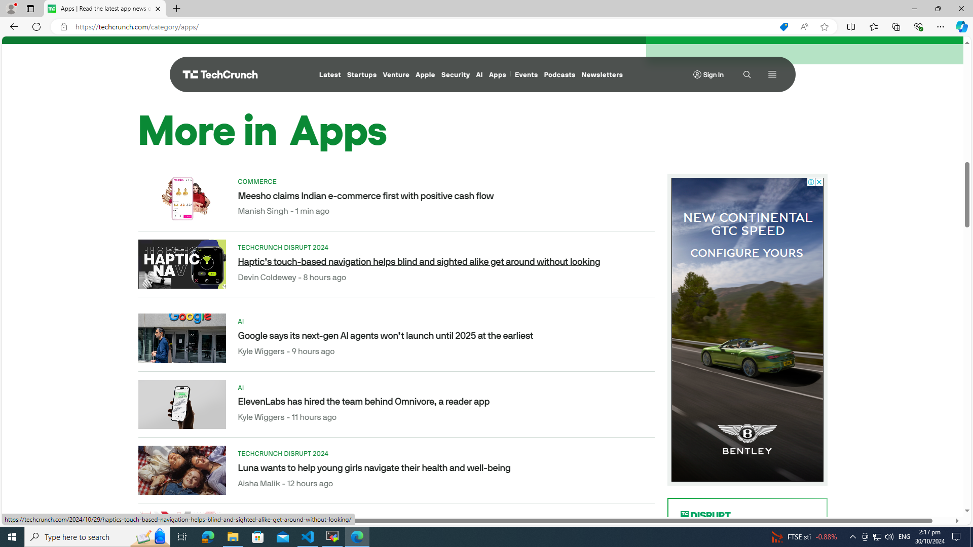Screen dimensions: 973x547
Task: Open Windows Start menu
Action: 12,537
